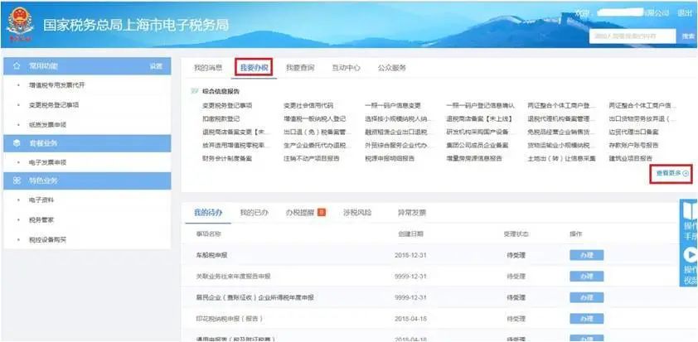698x342 pixels.
Task: Open 税源申报明细报告 link
Action: (389, 158)
